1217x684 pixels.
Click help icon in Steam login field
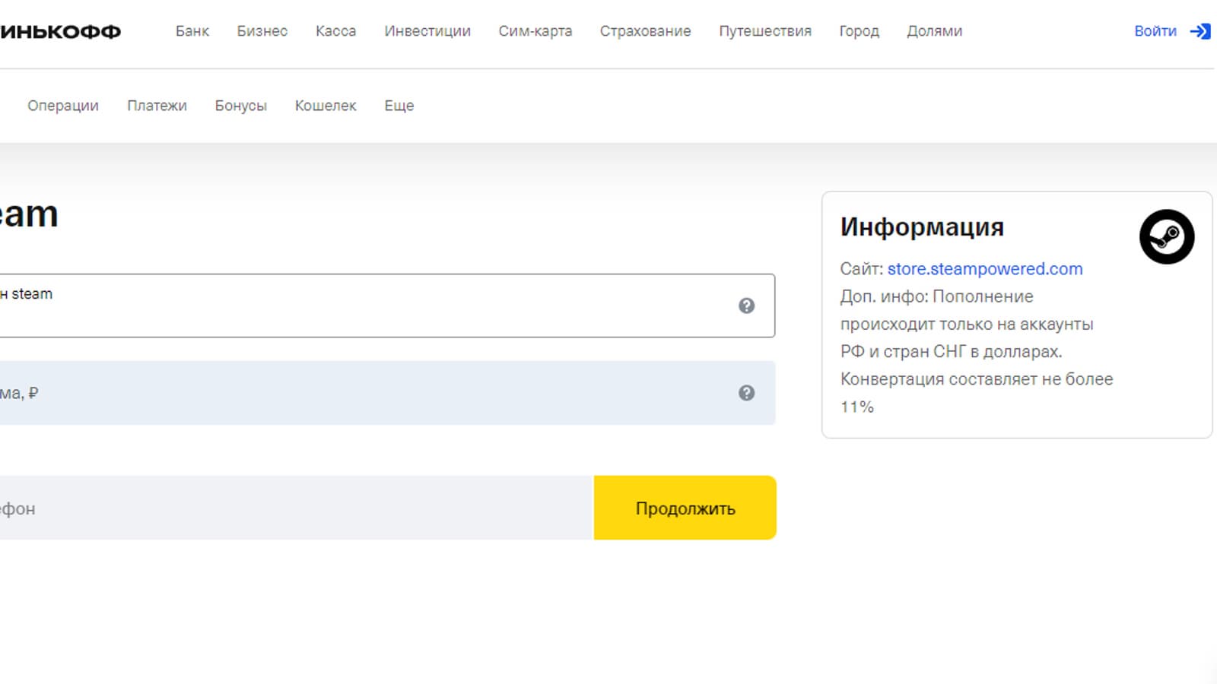(746, 306)
